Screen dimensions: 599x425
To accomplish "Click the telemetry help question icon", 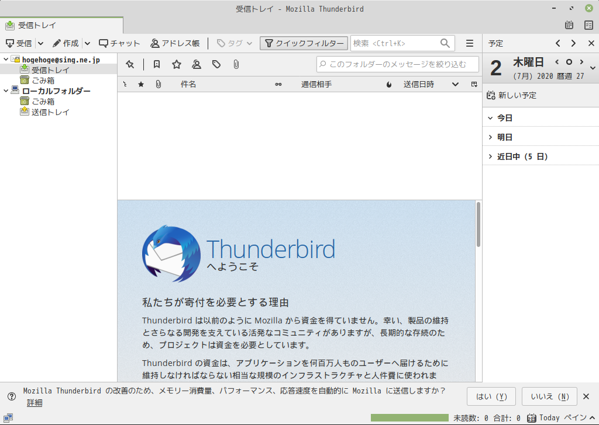I will (x=12, y=396).
